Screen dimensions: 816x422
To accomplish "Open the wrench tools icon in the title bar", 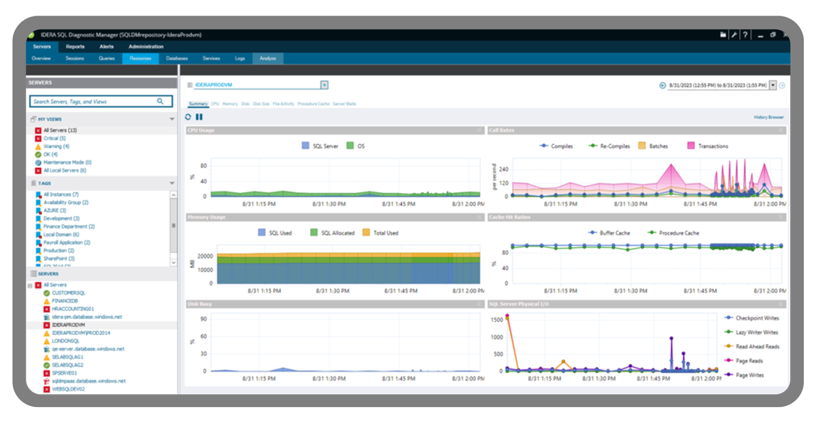I will coord(735,34).
